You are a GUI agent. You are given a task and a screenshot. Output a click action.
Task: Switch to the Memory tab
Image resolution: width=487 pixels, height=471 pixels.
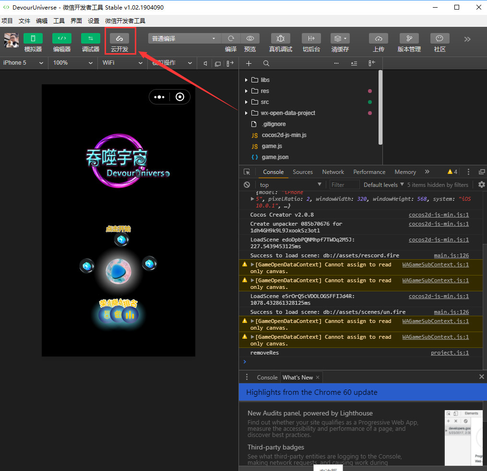(x=405, y=172)
